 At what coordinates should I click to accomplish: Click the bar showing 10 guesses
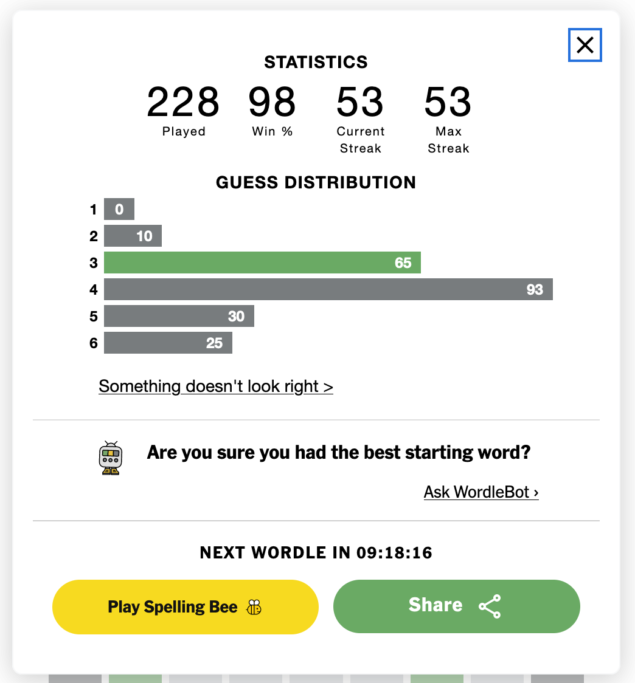(x=133, y=236)
